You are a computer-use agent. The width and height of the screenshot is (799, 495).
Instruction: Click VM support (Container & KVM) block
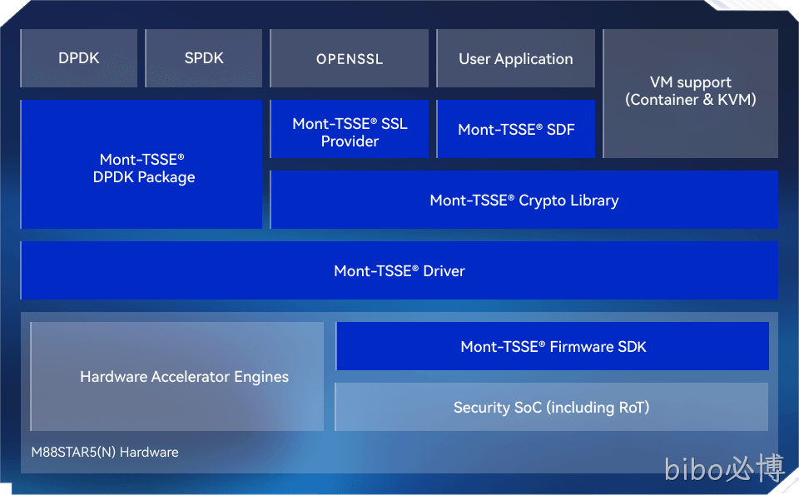coord(691,93)
